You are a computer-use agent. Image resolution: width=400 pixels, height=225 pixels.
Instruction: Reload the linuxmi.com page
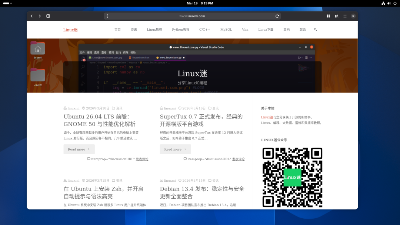point(277,16)
